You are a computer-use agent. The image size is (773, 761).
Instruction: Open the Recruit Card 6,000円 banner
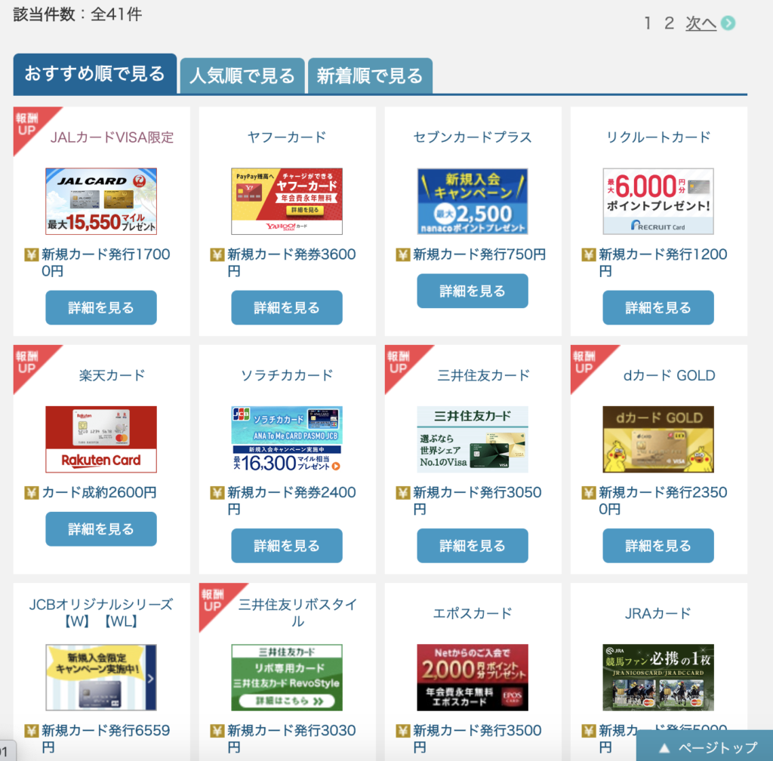(658, 201)
